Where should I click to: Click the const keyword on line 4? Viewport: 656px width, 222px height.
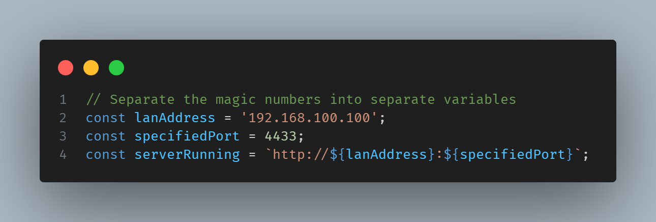(106, 154)
